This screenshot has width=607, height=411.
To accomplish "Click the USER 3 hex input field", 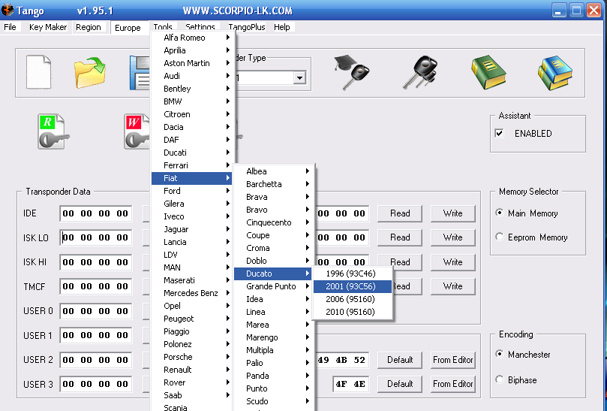I will (95, 384).
